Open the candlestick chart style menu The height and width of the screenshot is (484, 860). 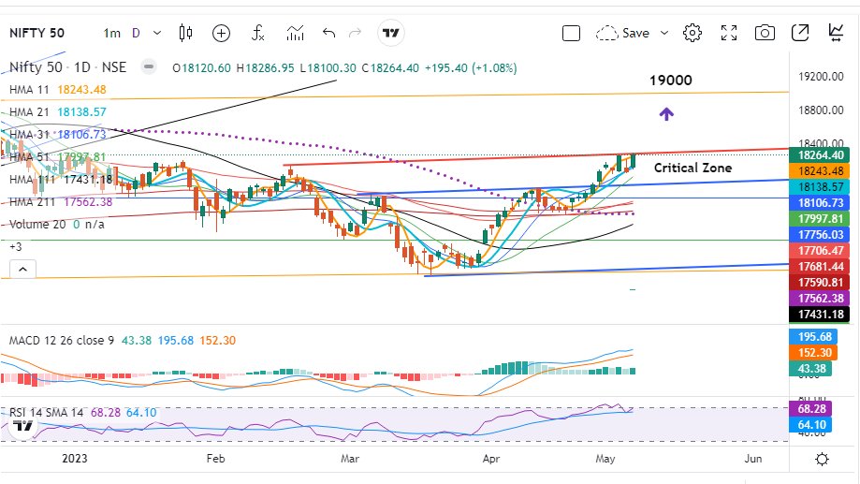(186, 33)
